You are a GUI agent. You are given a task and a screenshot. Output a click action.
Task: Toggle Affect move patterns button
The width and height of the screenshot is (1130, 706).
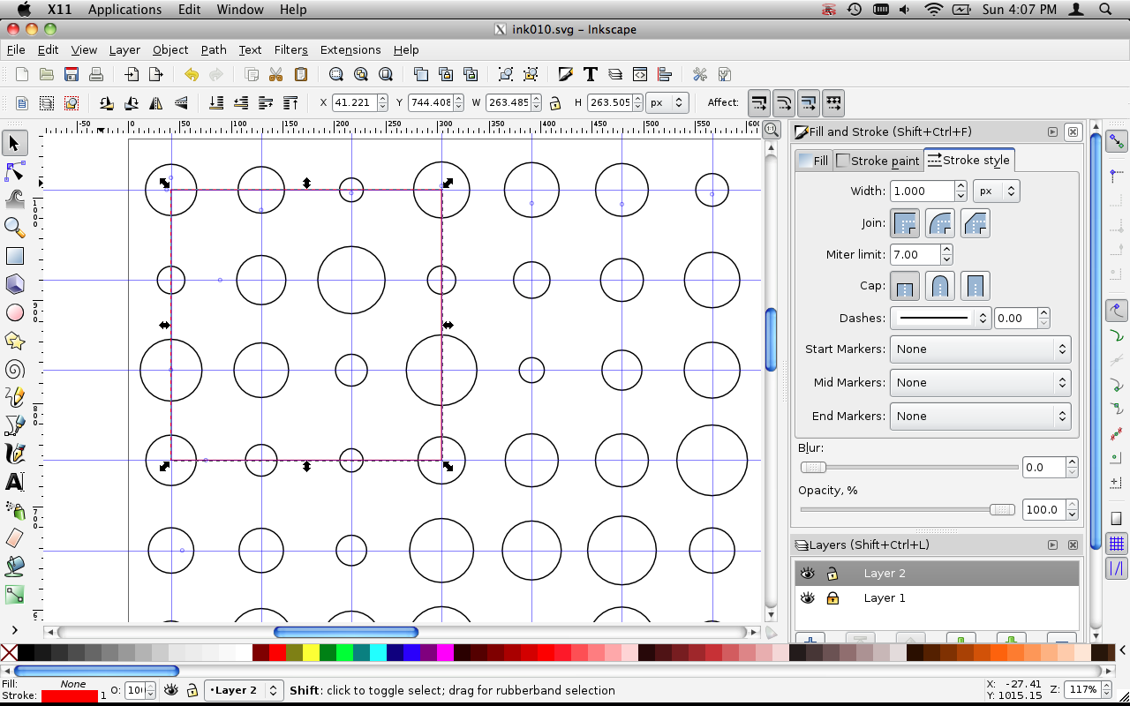[833, 103]
